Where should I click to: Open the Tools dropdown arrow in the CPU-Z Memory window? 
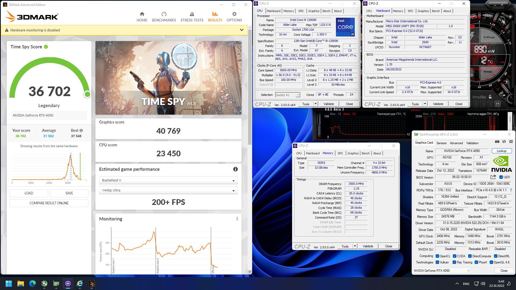point(355,246)
